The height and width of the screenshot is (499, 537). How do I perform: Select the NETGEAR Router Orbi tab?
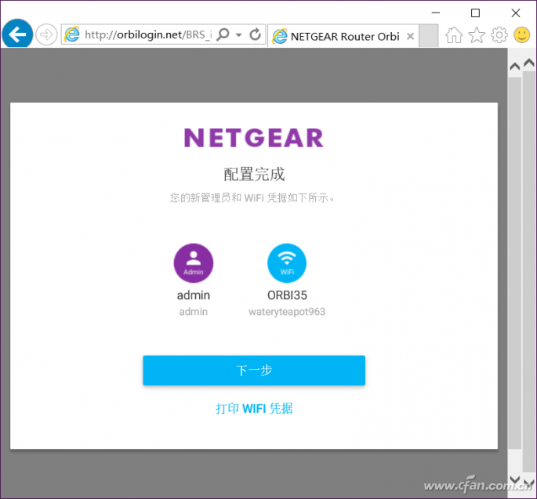(343, 35)
